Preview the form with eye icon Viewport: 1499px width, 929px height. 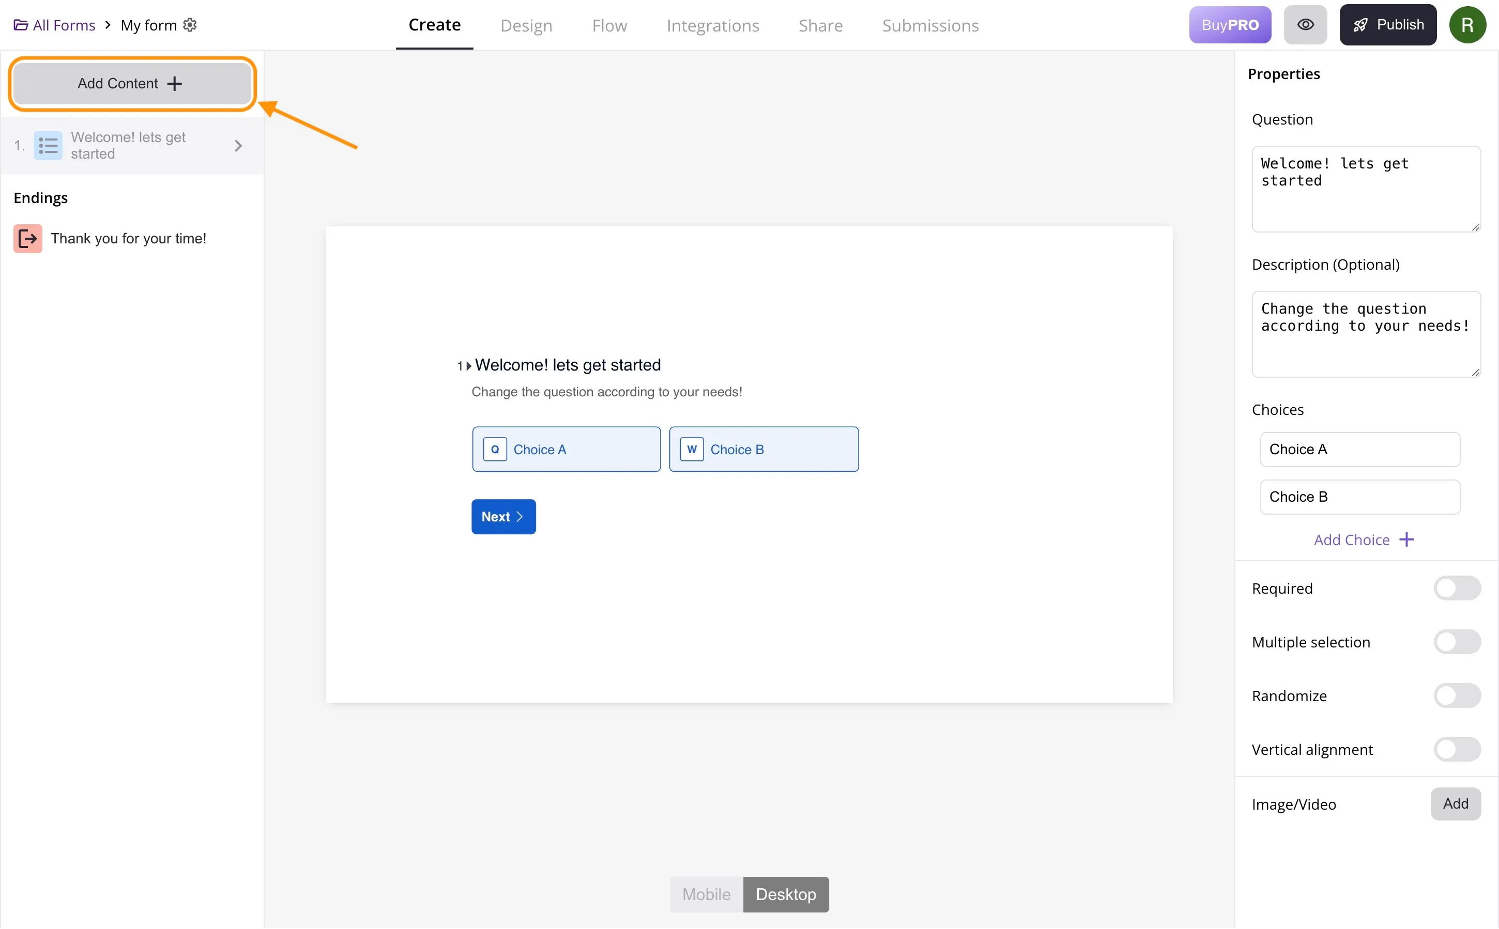(x=1305, y=25)
